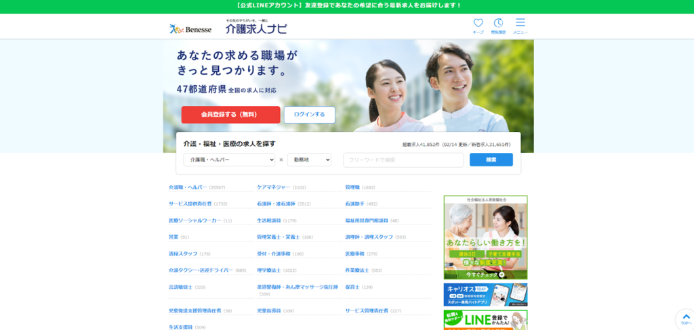Open the メニュー hamburger menu
694x330 pixels.
(520, 25)
